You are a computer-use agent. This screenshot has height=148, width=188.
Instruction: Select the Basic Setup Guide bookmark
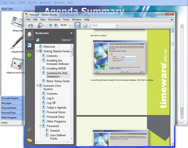[58, 81]
